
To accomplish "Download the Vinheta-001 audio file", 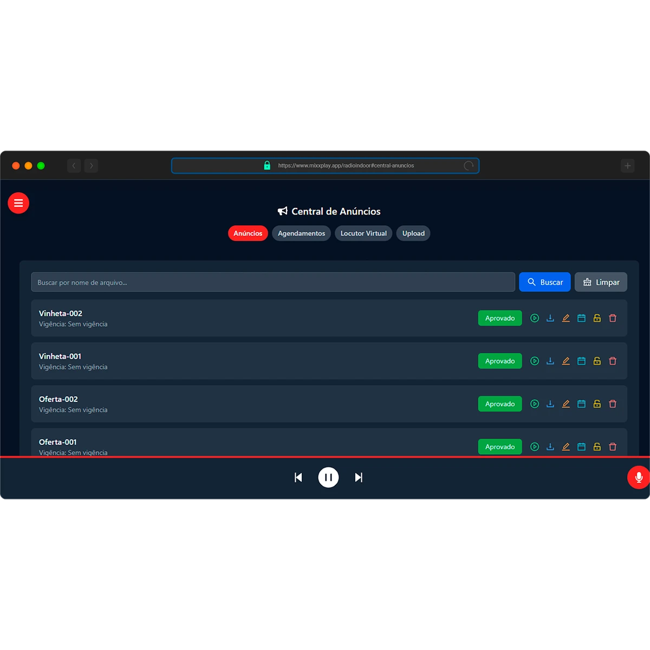I will pos(550,361).
